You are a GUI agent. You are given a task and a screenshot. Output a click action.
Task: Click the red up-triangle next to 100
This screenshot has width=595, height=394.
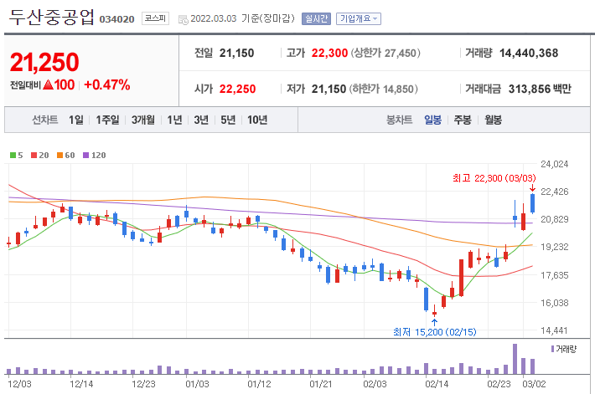click(49, 84)
